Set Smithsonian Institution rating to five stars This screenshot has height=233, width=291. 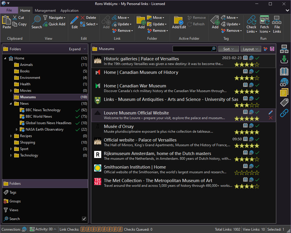point(257,173)
